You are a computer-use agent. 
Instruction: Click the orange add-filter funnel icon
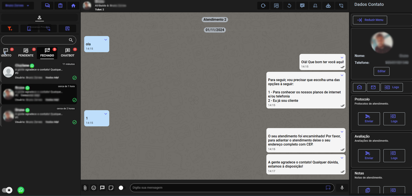coord(10,28)
